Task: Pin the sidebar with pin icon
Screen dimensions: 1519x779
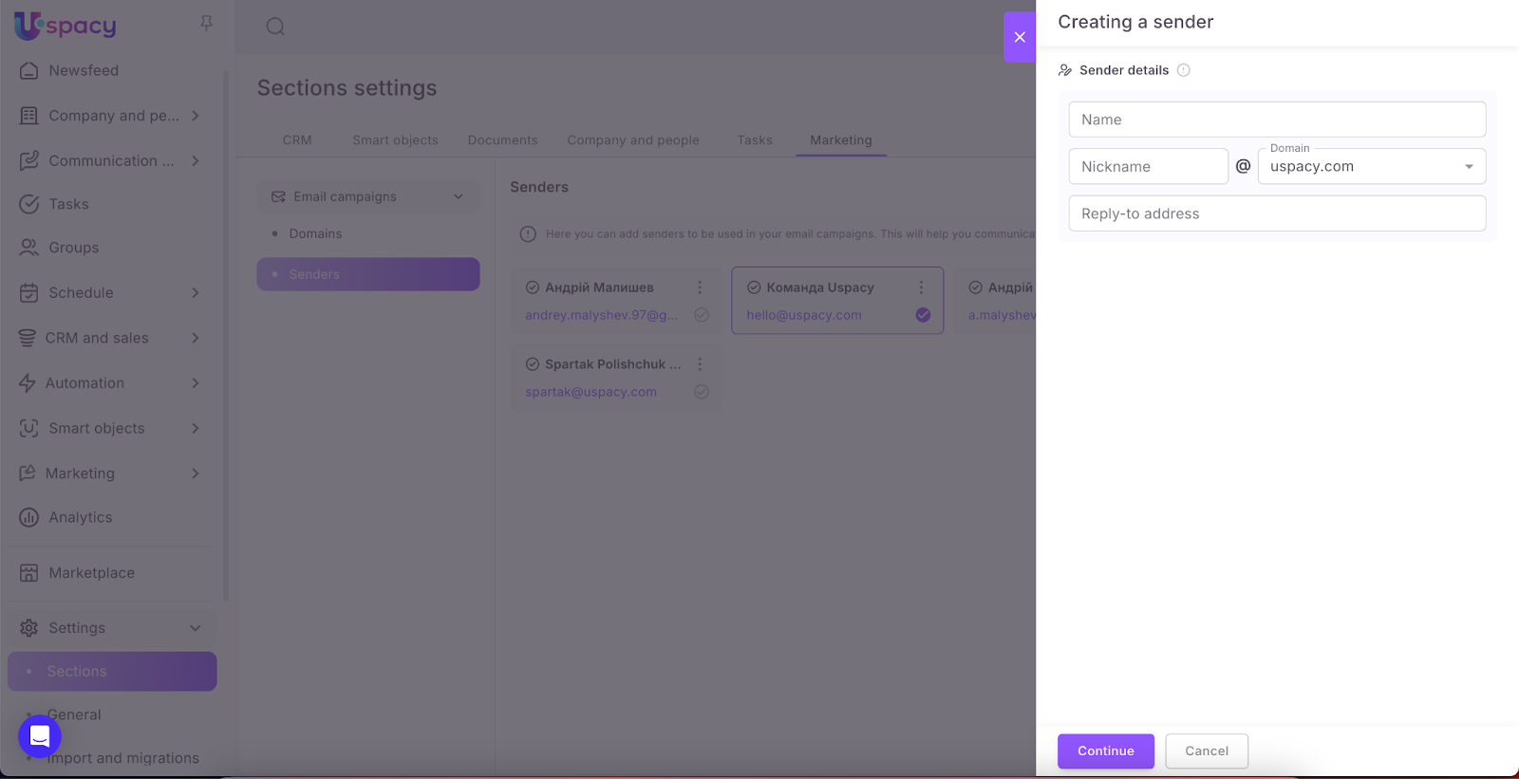Action: point(206,23)
